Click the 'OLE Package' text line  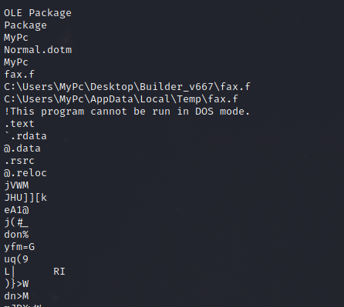[x=38, y=13]
